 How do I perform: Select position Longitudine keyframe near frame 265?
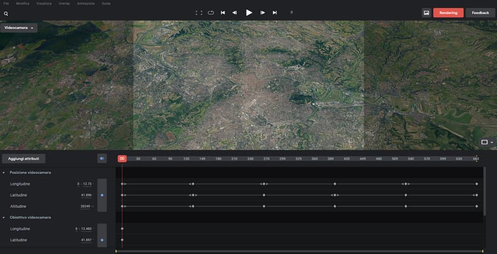pos(264,184)
